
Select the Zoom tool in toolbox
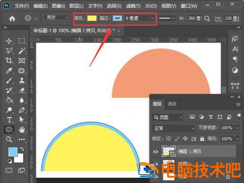(x=9, y=139)
